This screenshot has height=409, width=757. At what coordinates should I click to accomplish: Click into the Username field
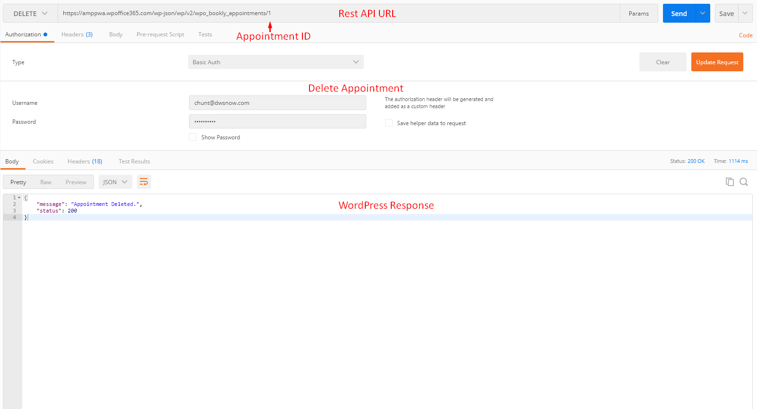277,102
